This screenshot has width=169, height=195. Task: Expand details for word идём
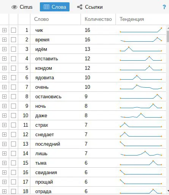pos(4,49)
